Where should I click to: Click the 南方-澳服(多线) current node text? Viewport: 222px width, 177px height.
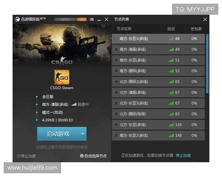(x=55, y=104)
